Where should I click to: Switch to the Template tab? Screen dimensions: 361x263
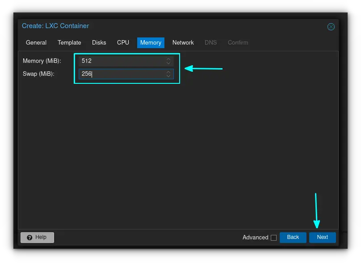coord(69,42)
